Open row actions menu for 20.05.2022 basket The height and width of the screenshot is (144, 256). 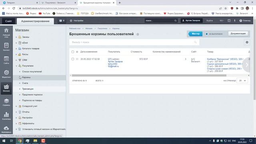(x=77, y=59)
